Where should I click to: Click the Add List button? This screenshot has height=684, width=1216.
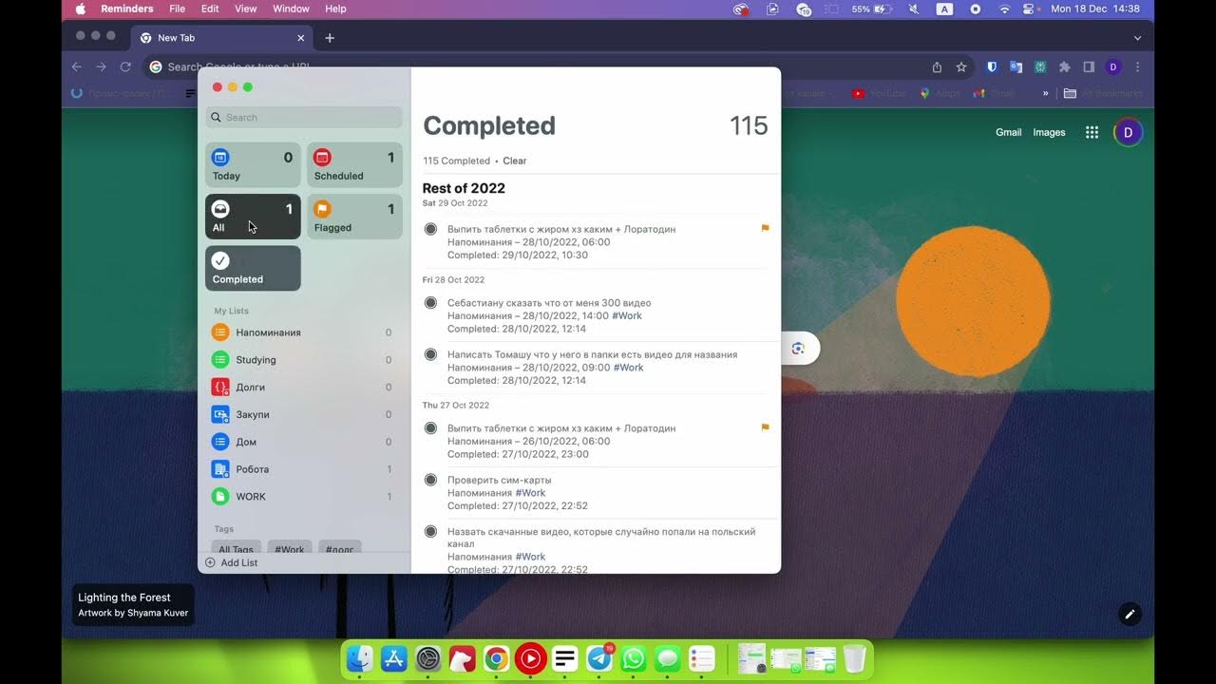pos(231,562)
